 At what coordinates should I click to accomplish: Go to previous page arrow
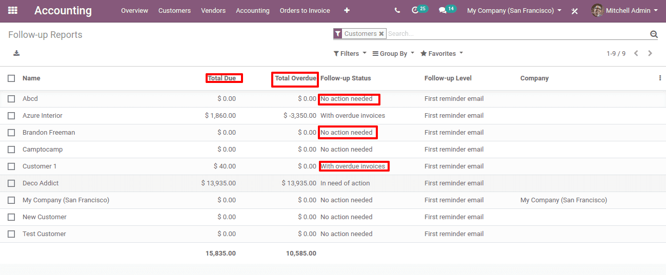(x=636, y=53)
